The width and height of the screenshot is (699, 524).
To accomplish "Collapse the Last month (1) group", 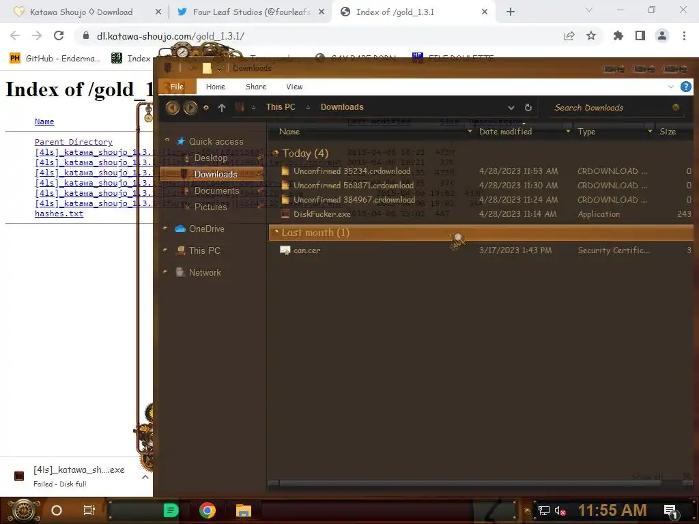I will [276, 232].
